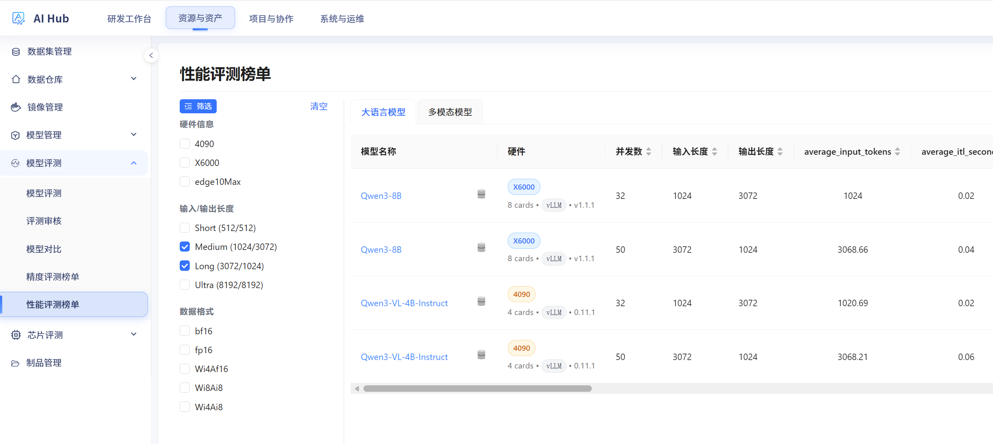Enable the 4090 hardware checkbox
Image resolution: width=993 pixels, height=444 pixels.
coord(185,144)
